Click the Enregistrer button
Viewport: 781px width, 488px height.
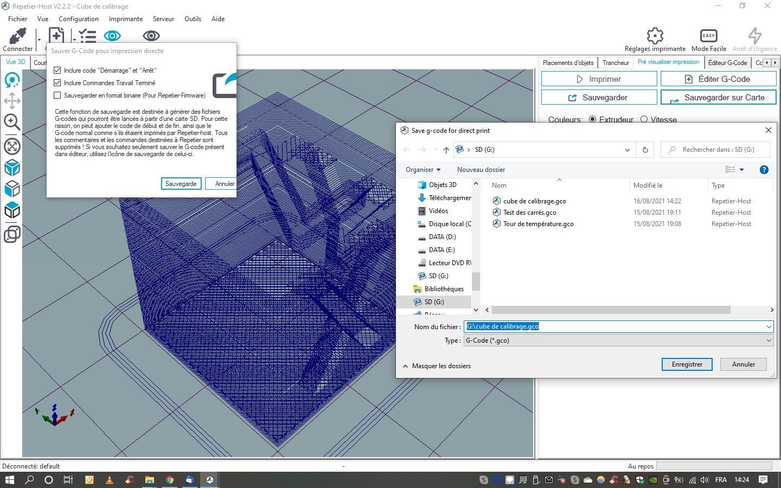click(687, 364)
